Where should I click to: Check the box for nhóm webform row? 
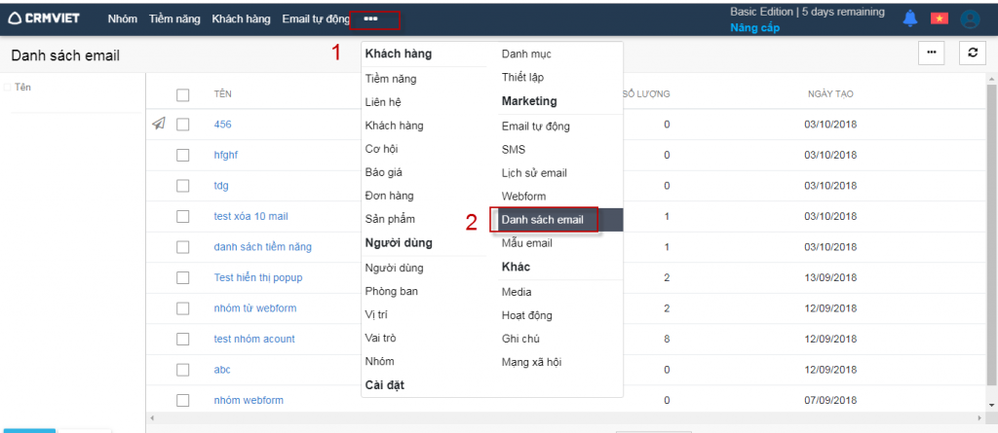pos(182,400)
